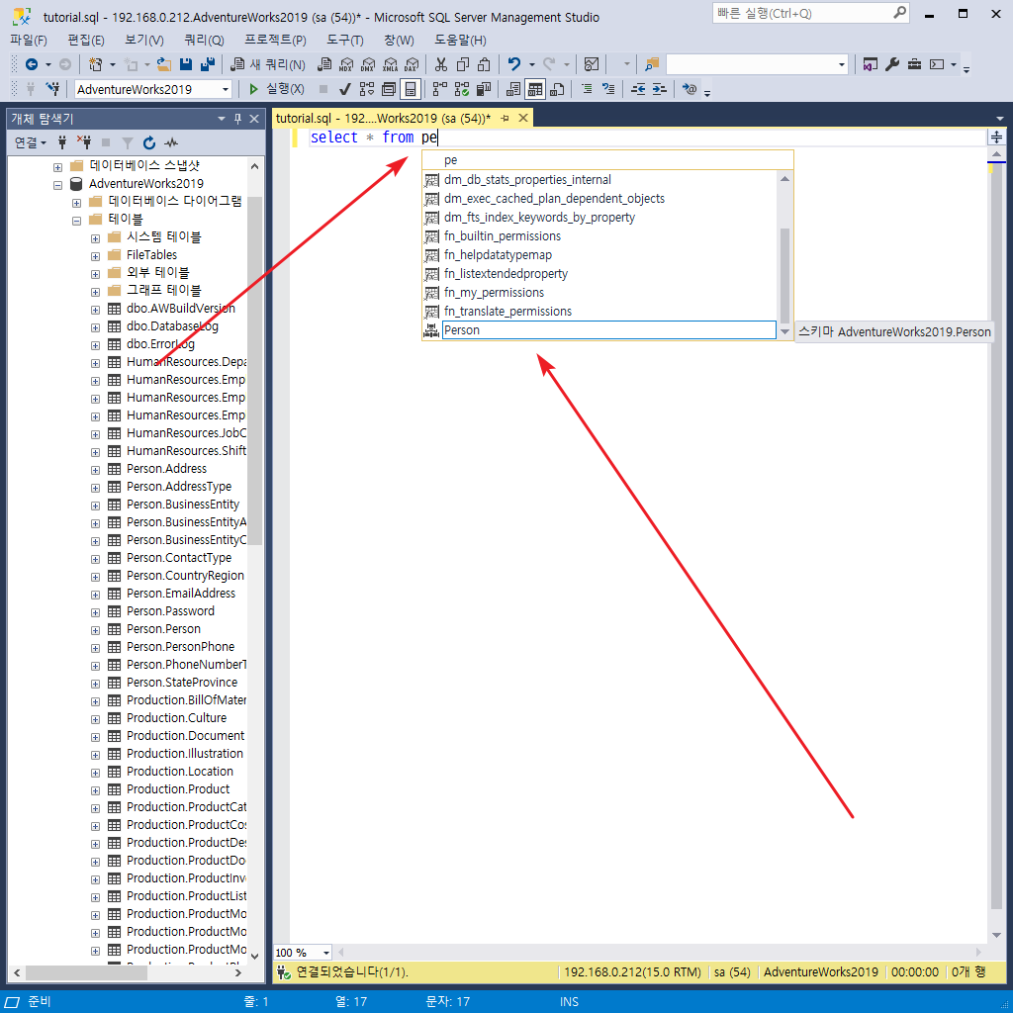This screenshot has height=1013, width=1013.
Task: Toggle Include Actual Execution Plan
Action: pyautogui.click(x=440, y=89)
